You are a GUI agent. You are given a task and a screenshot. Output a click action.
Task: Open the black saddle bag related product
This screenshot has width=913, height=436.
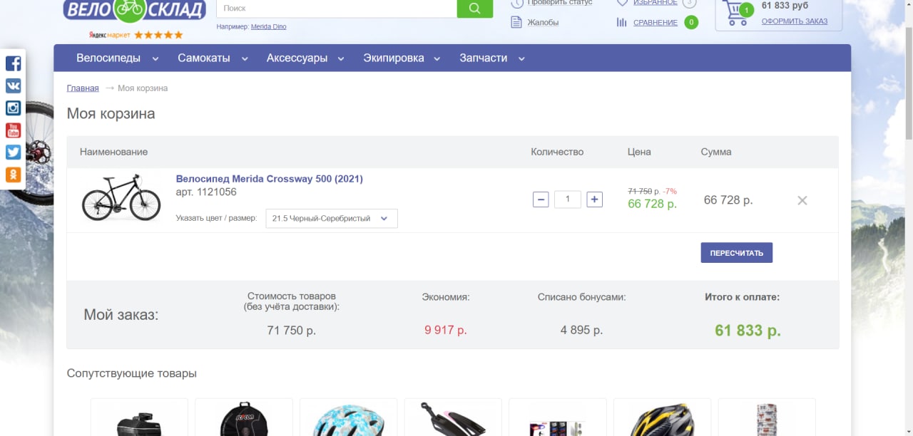139,417
